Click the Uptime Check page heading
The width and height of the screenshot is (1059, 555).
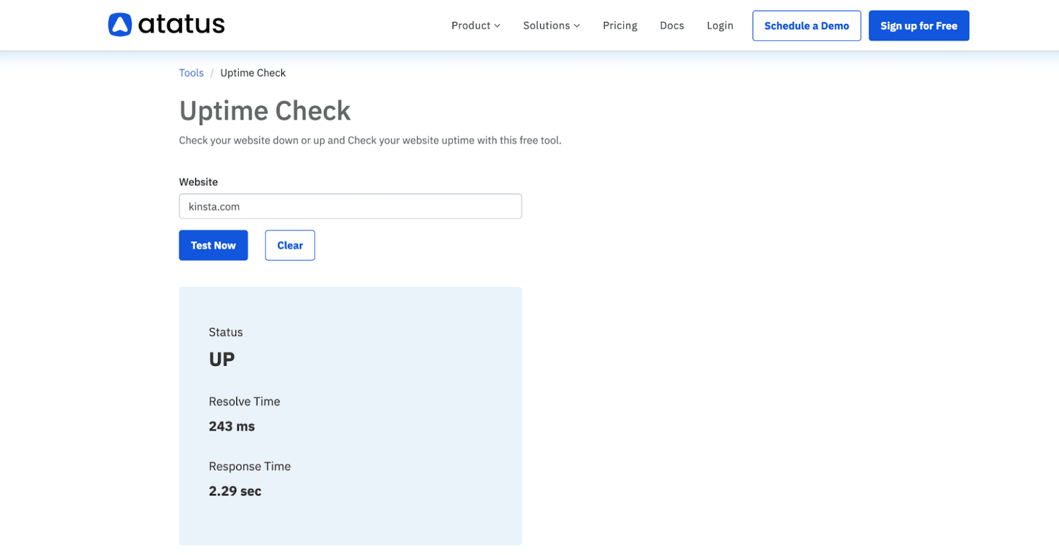point(265,111)
